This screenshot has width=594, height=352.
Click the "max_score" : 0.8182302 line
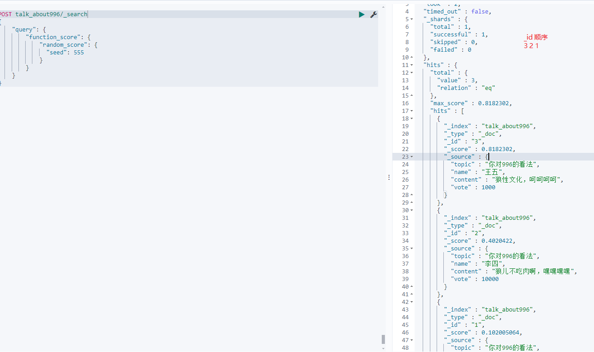click(x=471, y=103)
